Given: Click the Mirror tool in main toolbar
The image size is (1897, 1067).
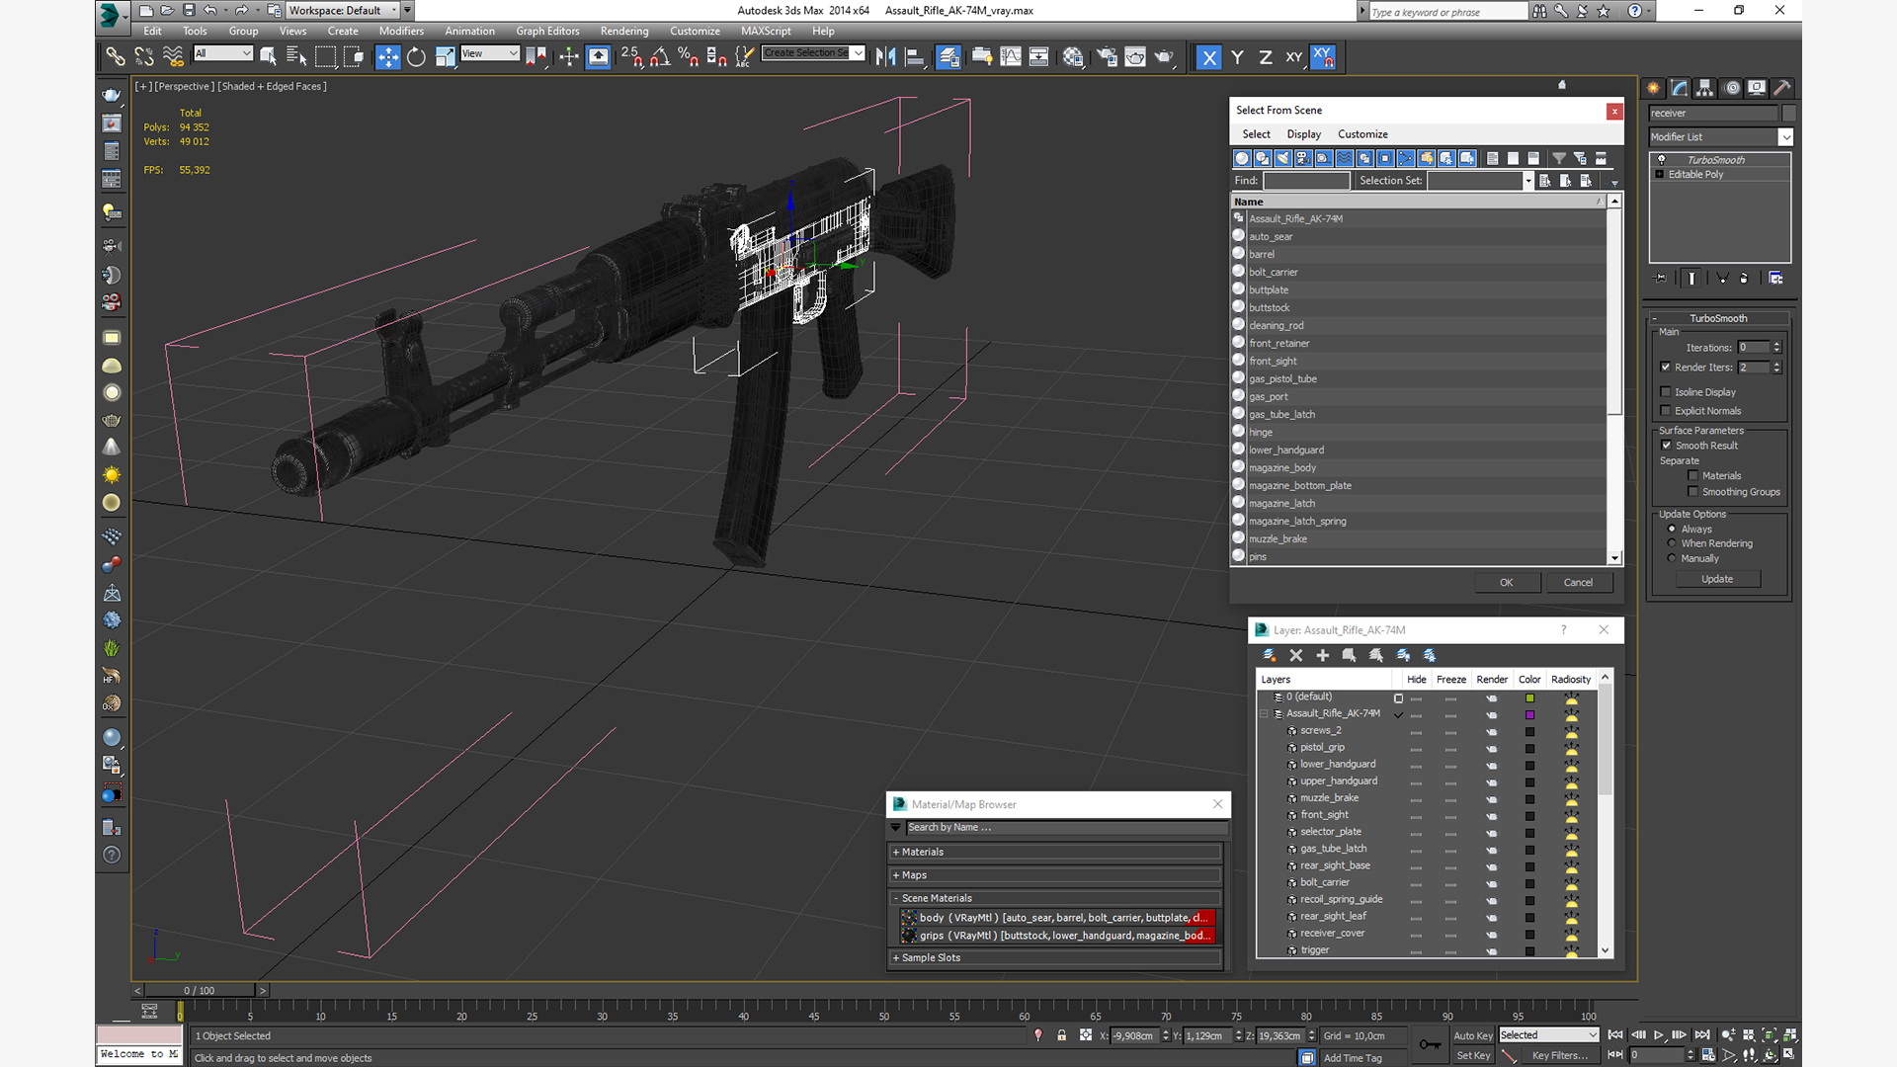Looking at the screenshot, I should click(x=886, y=57).
